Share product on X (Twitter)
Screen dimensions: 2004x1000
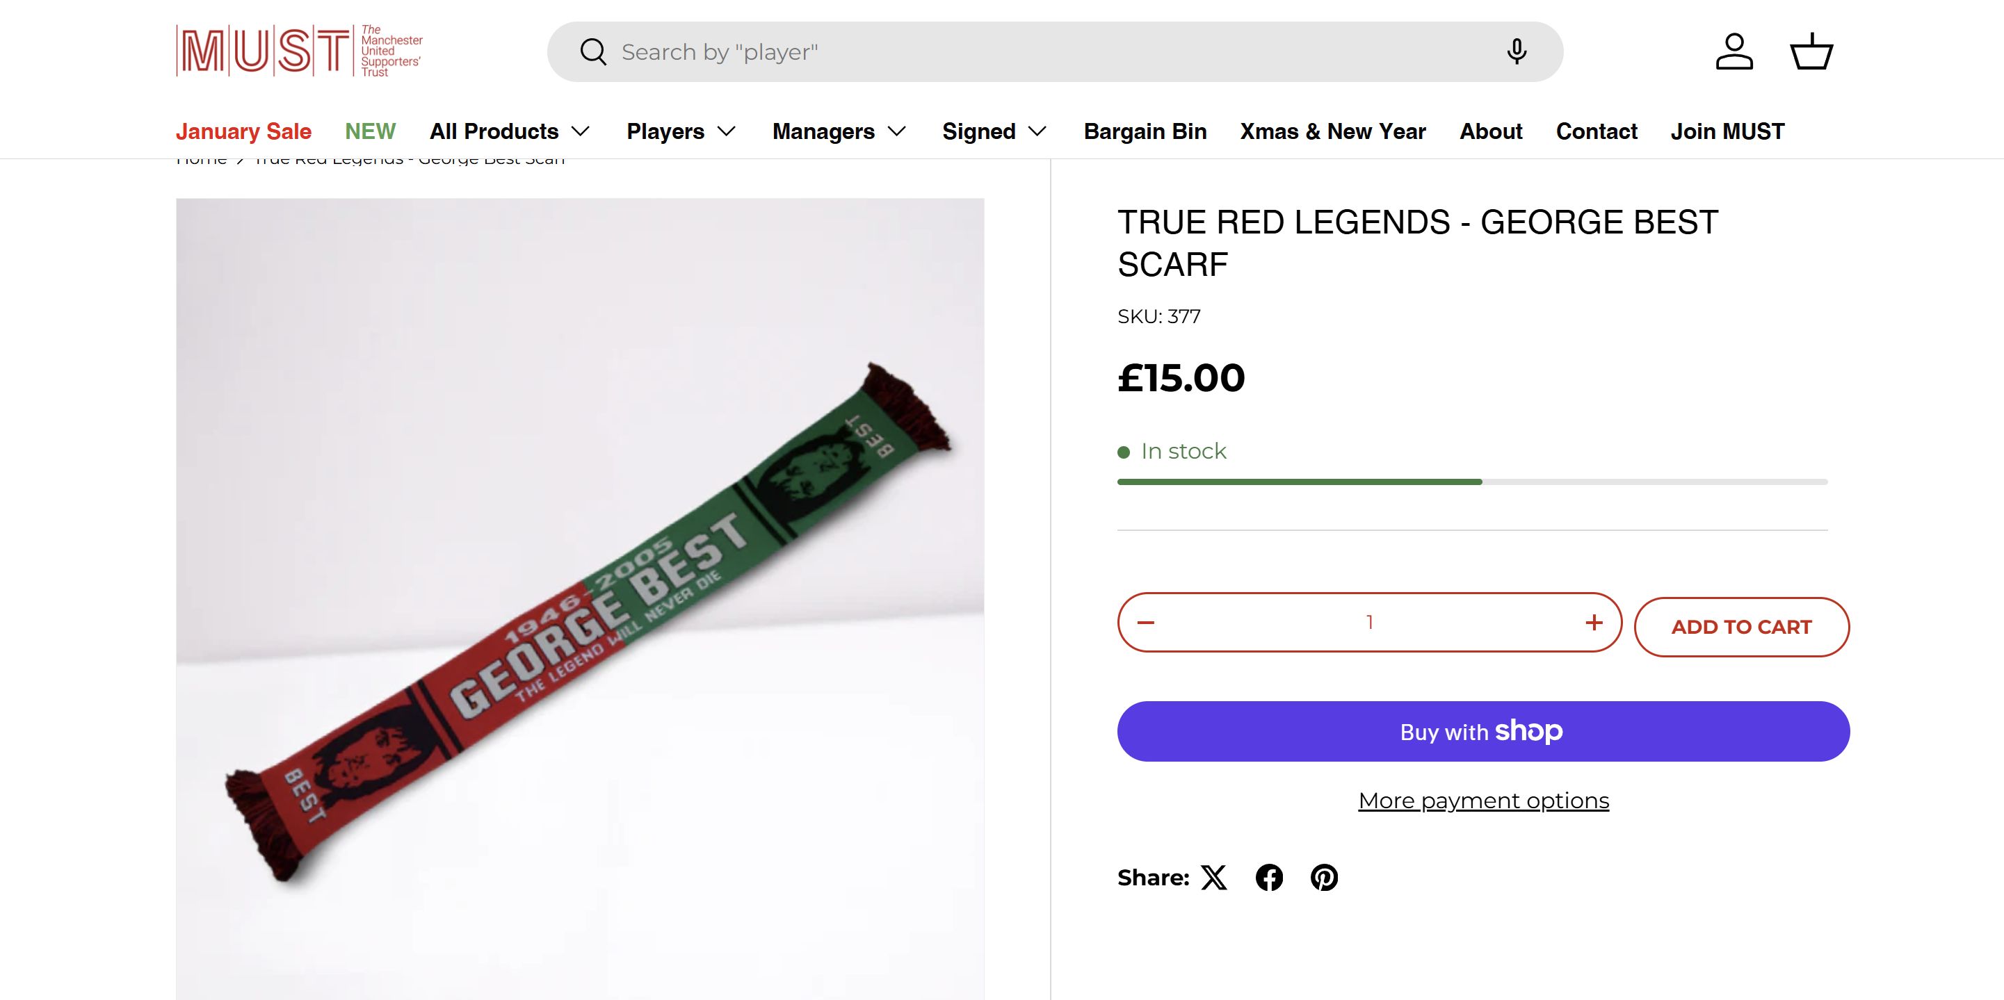pyautogui.click(x=1213, y=877)
